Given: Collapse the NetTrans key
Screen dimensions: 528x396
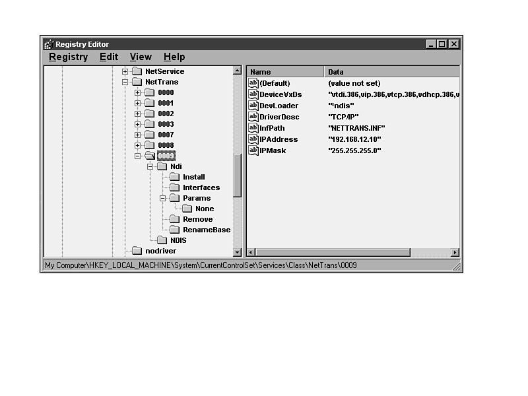Looking at the screenshot, I should [x=125, y=82].
